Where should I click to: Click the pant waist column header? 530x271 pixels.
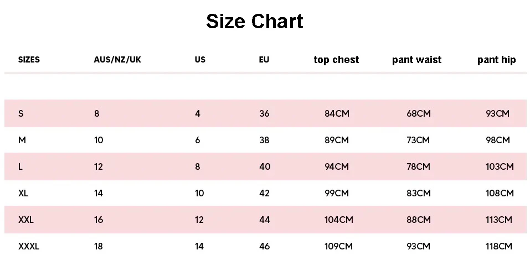coord(417,60)
